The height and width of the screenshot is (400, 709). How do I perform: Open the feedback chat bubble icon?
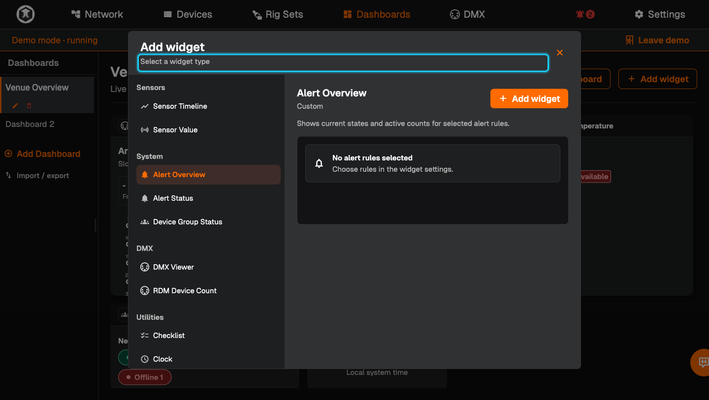[704, 363]
